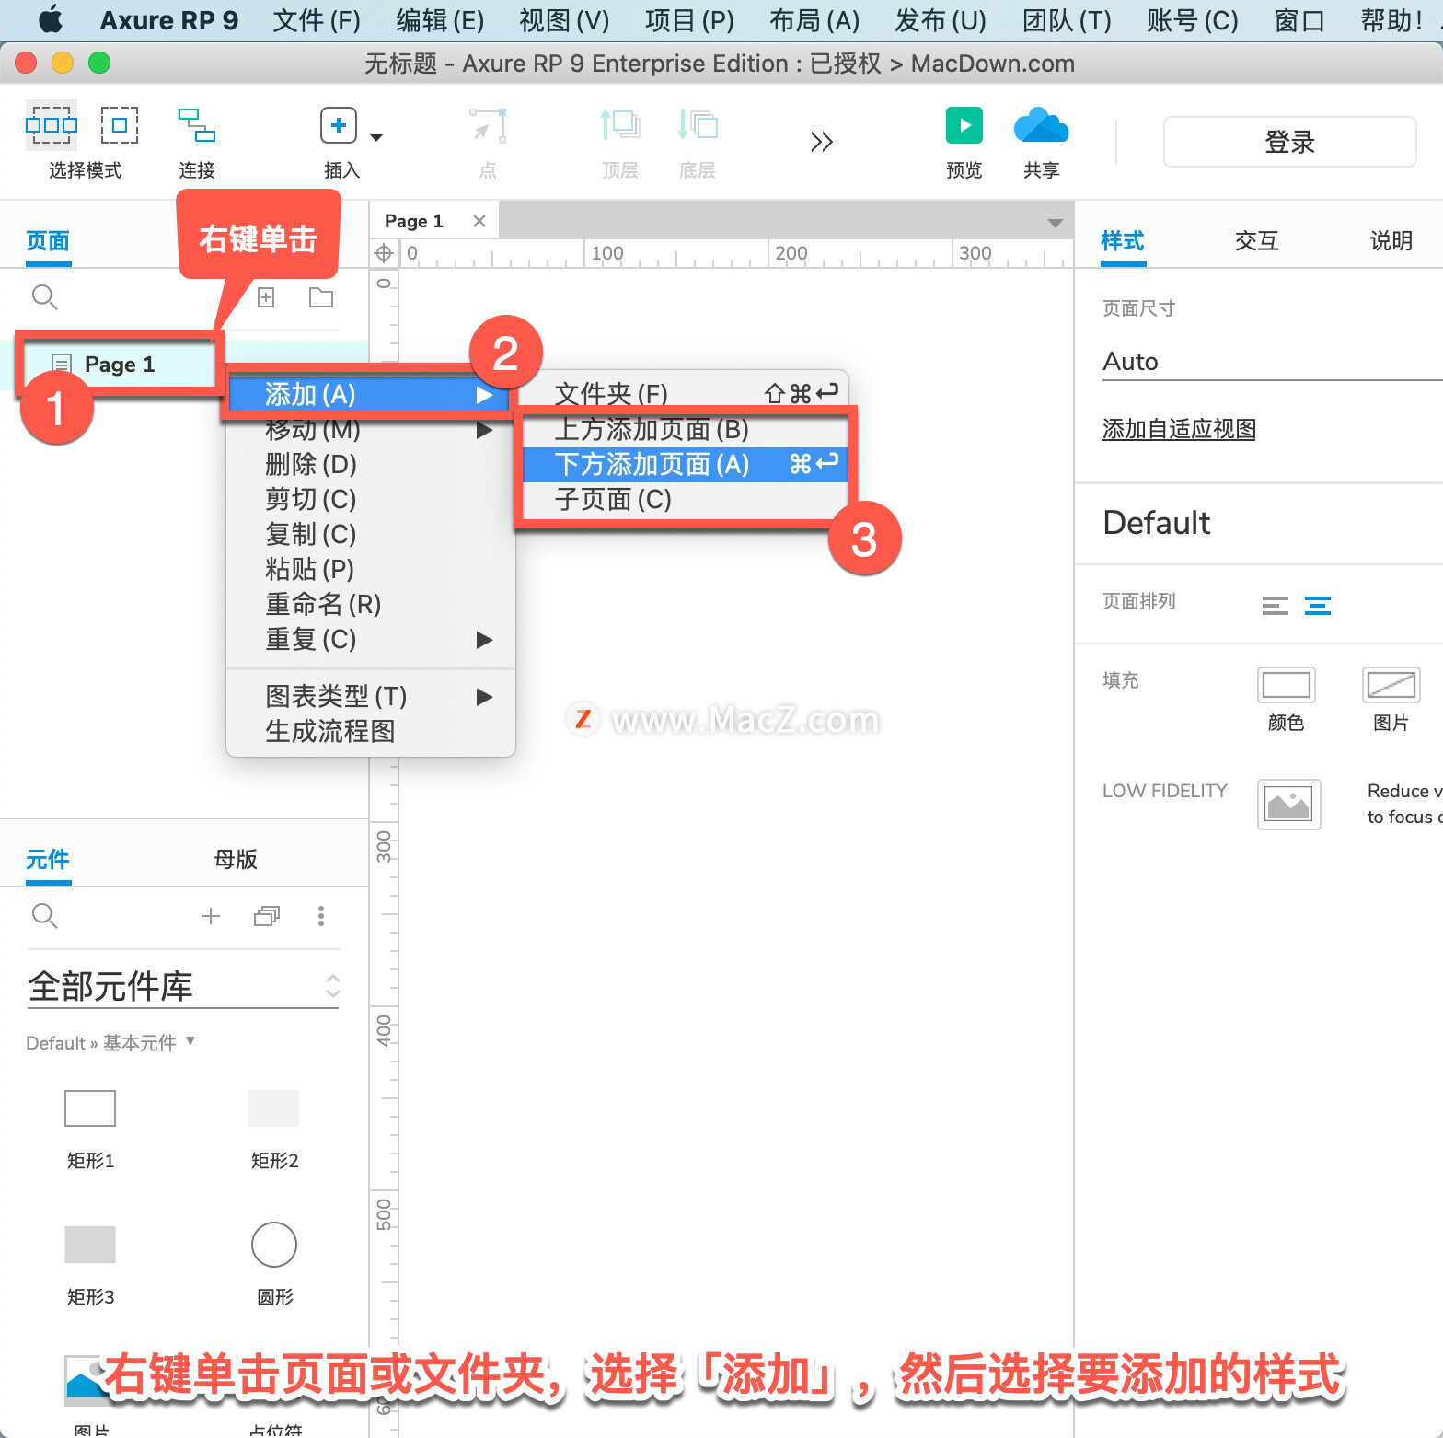
Task: Choose Paste (P) in context menu
Action: coord(371,570)
